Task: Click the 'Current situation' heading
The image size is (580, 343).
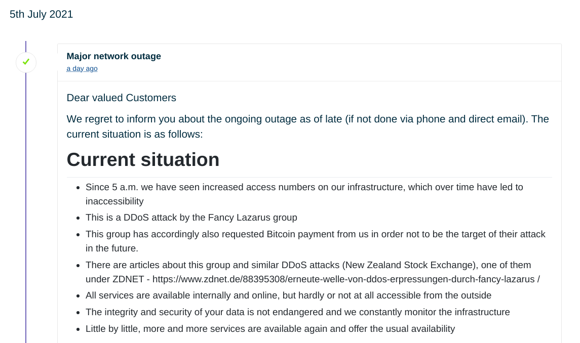Action: [x=143, y=160]
